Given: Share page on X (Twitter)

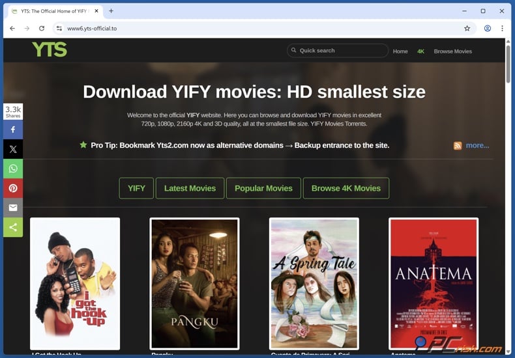Looking at the screenshot, I should [13, 149].
